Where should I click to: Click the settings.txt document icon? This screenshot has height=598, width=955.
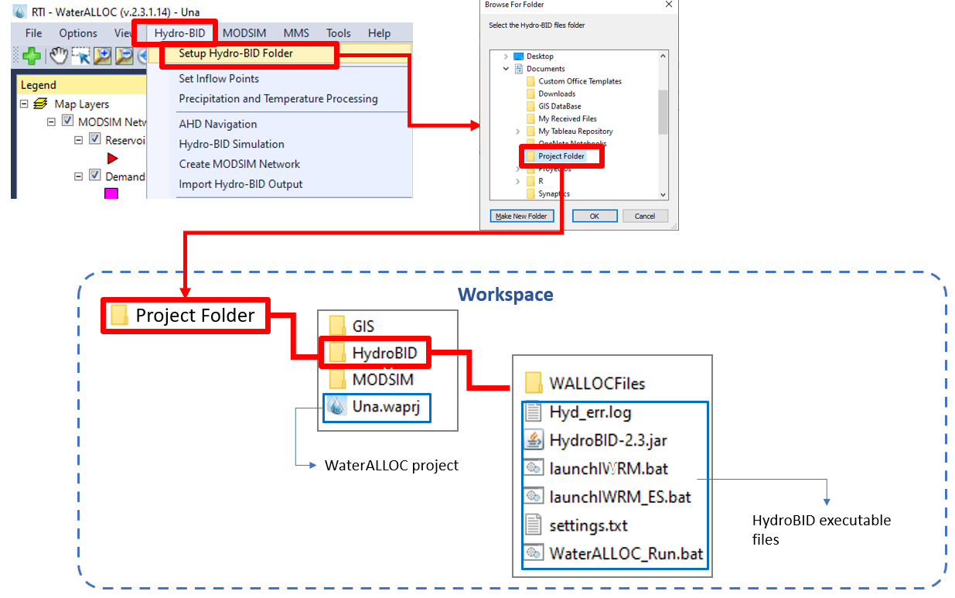click(x=534, y=525)
